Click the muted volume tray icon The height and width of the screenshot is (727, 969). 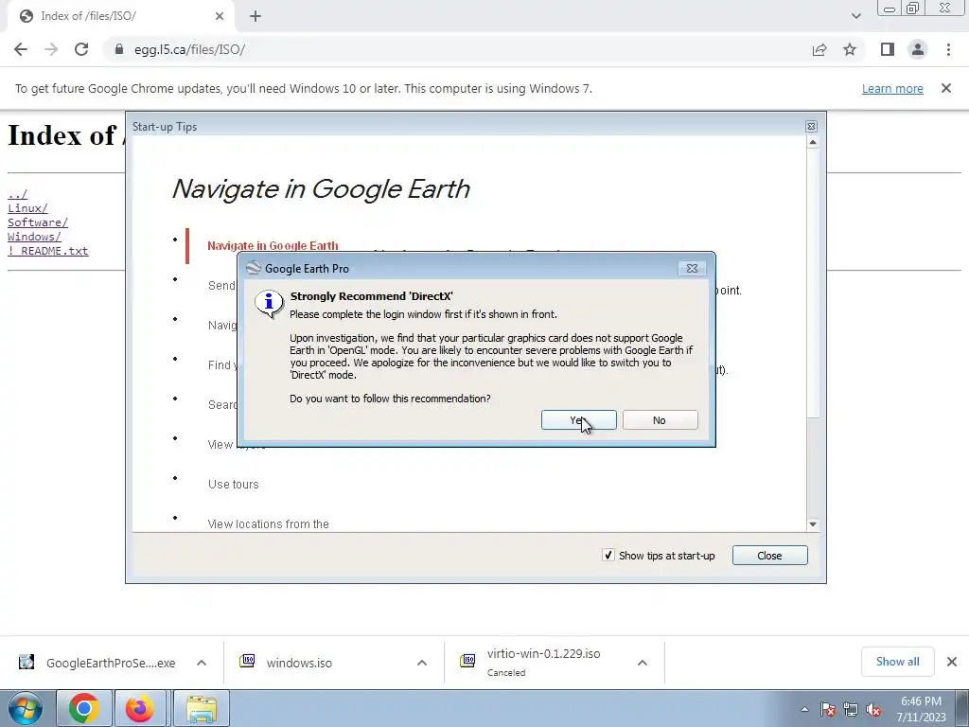click(873, 709)
